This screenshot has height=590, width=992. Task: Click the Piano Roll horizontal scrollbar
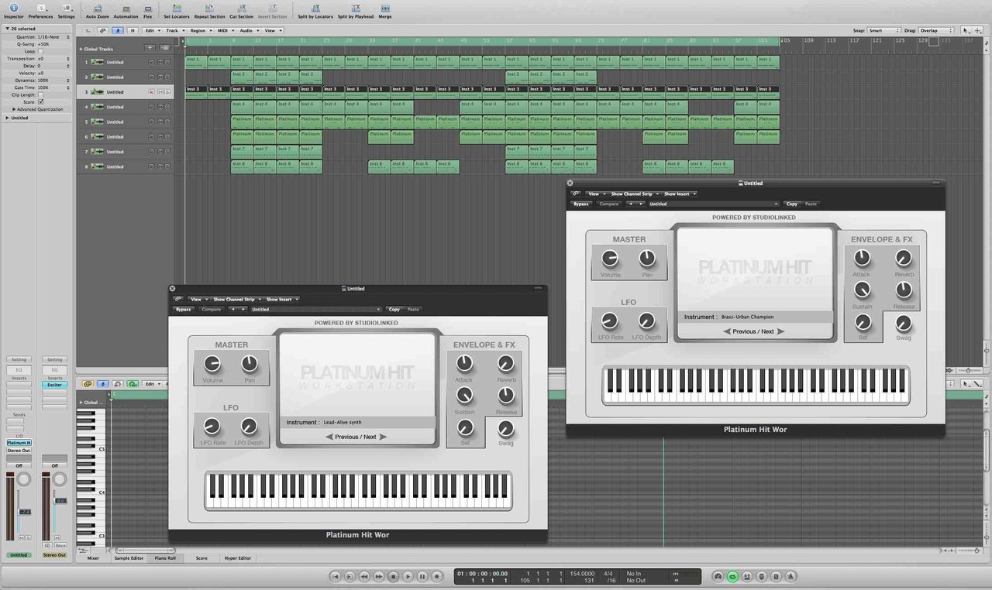point(145,551)
